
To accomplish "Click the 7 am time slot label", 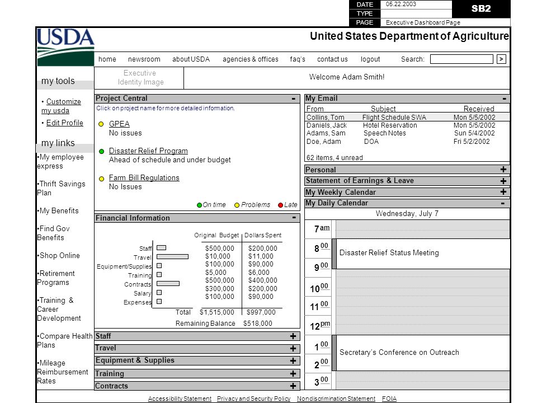I will (x=322, y=228).
